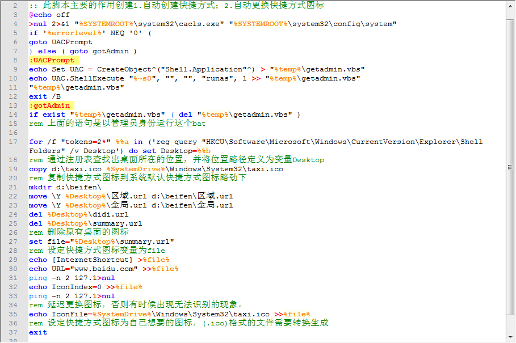Image resolution: width=516 pixels, height=343 pixels.
Task: Click line number 13 in the margin
Action: pos(13,105)
